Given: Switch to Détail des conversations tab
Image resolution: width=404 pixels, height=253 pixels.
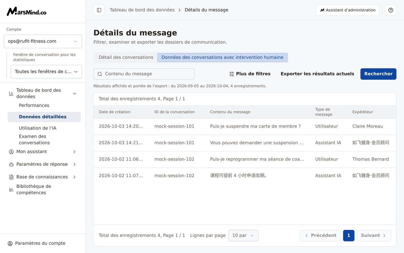Looking at the screenshot, I should pyautogui.click(x=126, y=57).
